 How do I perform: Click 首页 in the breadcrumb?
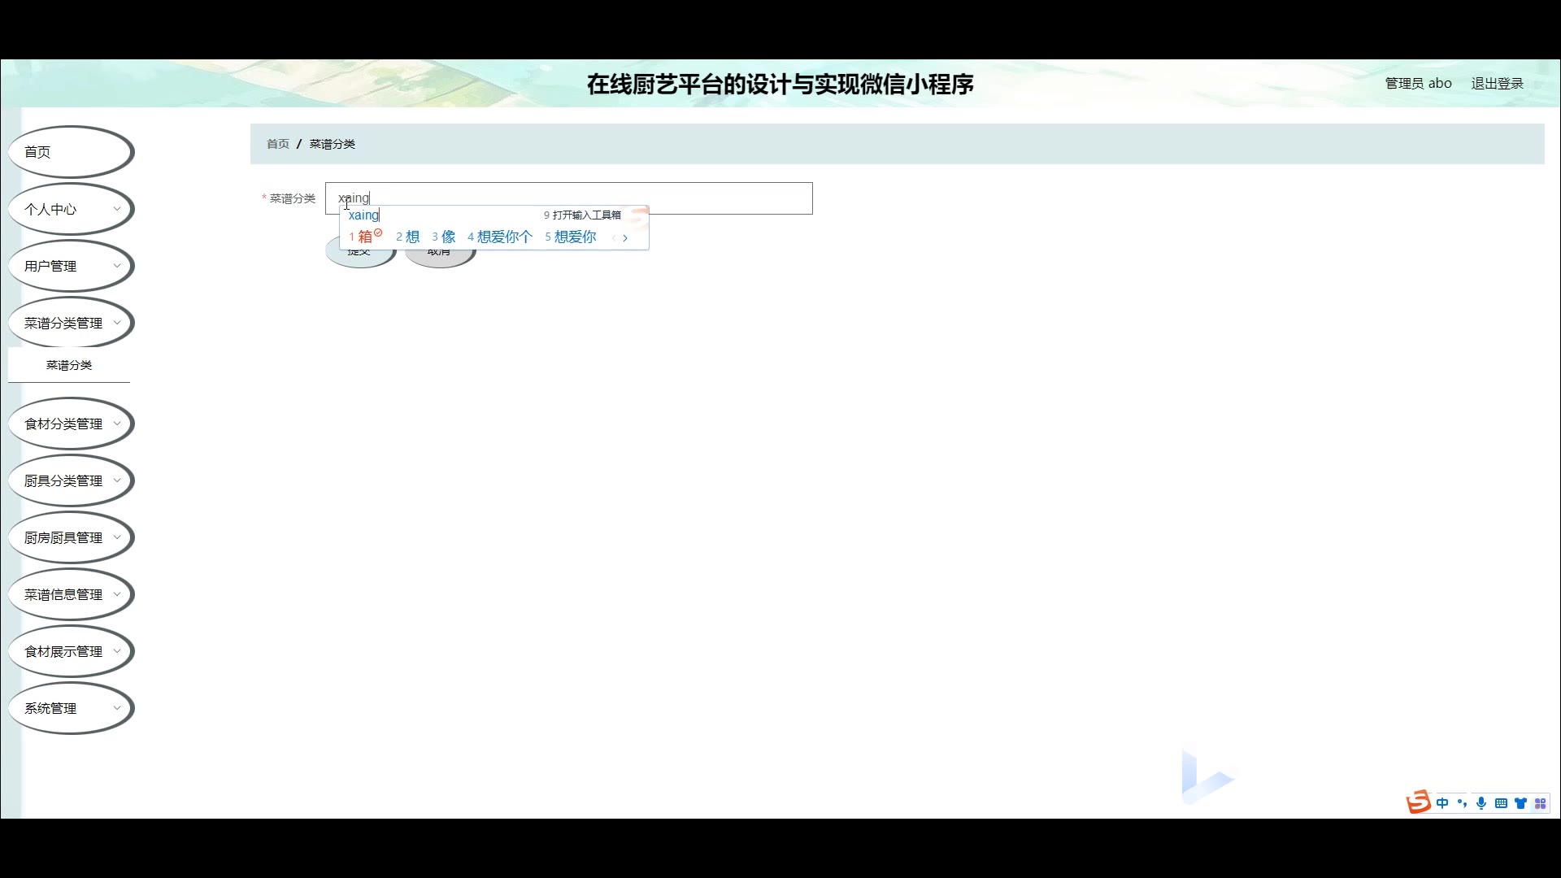coord(278,144)
